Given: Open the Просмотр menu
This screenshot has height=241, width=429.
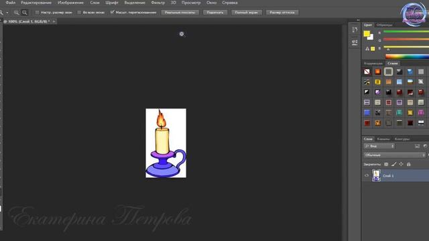Looking at the screenshot, I should pos(191,3).
